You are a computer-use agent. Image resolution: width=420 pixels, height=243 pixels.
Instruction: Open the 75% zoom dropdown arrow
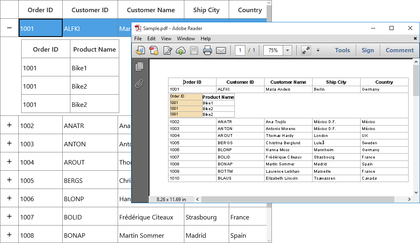coord(287,50)
